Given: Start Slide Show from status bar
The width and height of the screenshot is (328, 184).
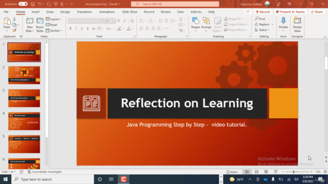Looking at the screenshot, I should tap(276, 172).
